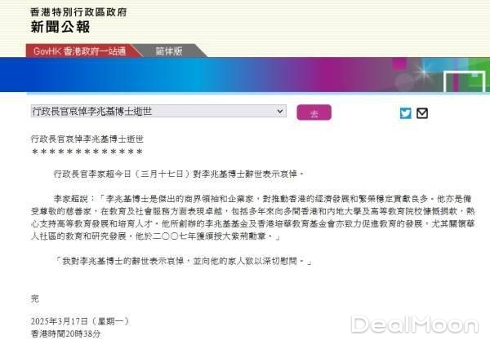Click the timestamp 香港時間20時38分

65,333
